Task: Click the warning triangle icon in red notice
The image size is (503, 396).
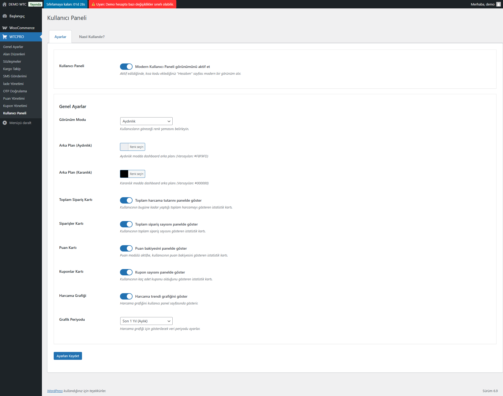Action: pos(93,4)
